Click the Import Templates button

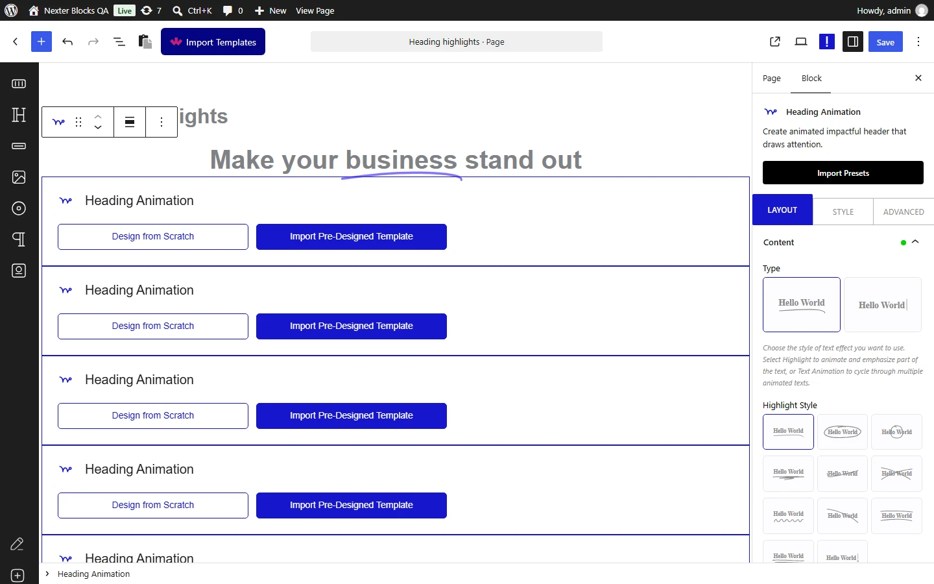pos(213,42)
